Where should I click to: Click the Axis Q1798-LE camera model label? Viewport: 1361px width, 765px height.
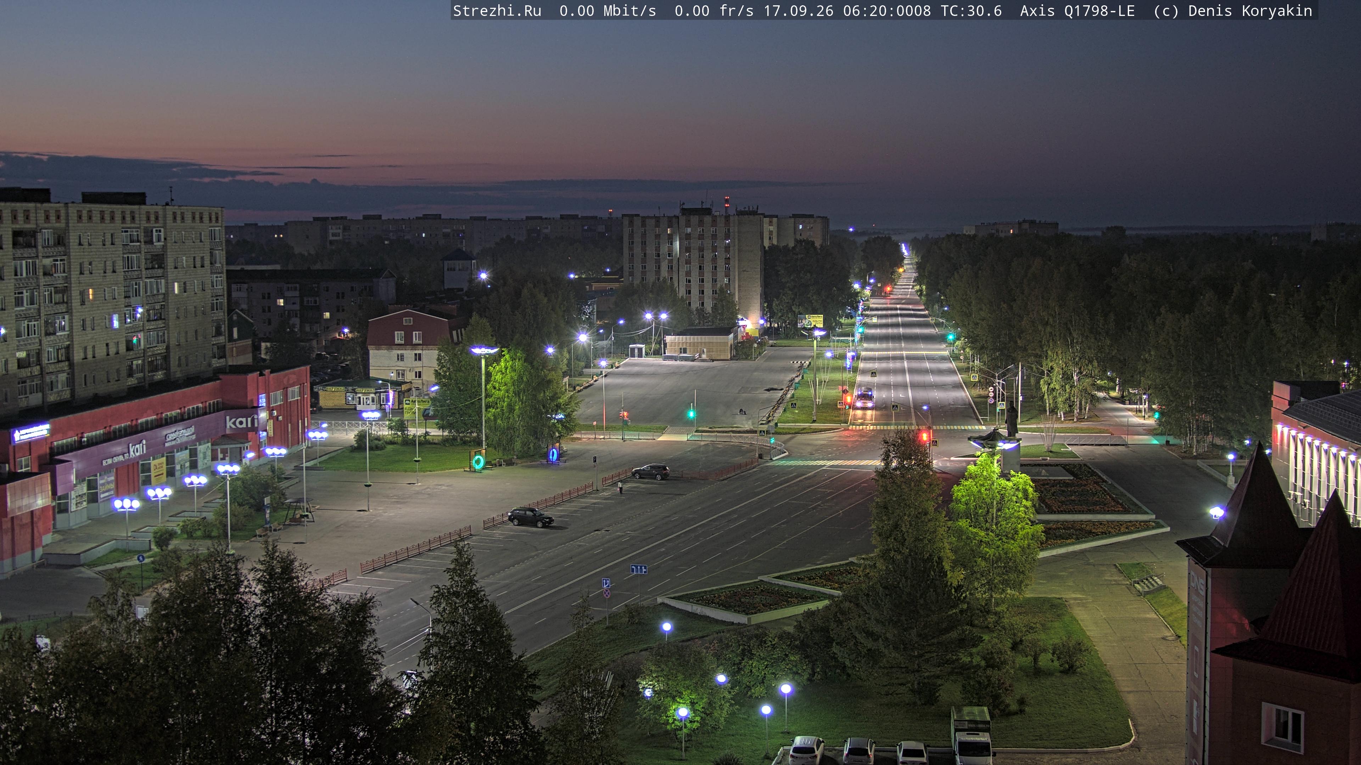click(1077, 11)
